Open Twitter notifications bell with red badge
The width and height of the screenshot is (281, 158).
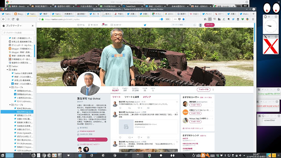tap(104, 25)
